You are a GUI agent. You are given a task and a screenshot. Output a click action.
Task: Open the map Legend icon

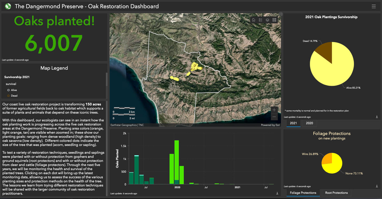260,20
